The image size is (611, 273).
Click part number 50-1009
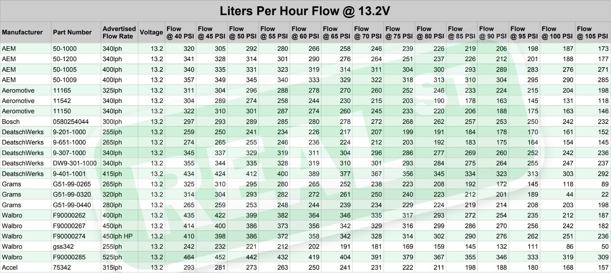pos(65,80)
